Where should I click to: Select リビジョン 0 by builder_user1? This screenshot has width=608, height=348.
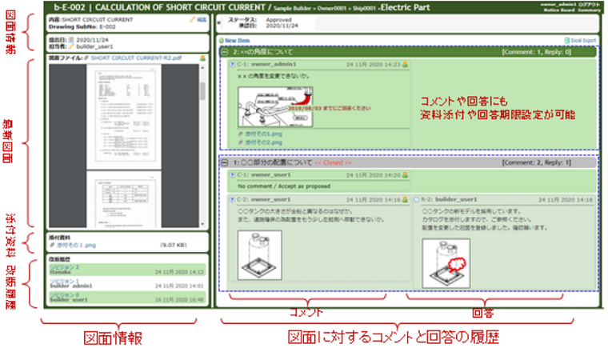click(126, 297)
